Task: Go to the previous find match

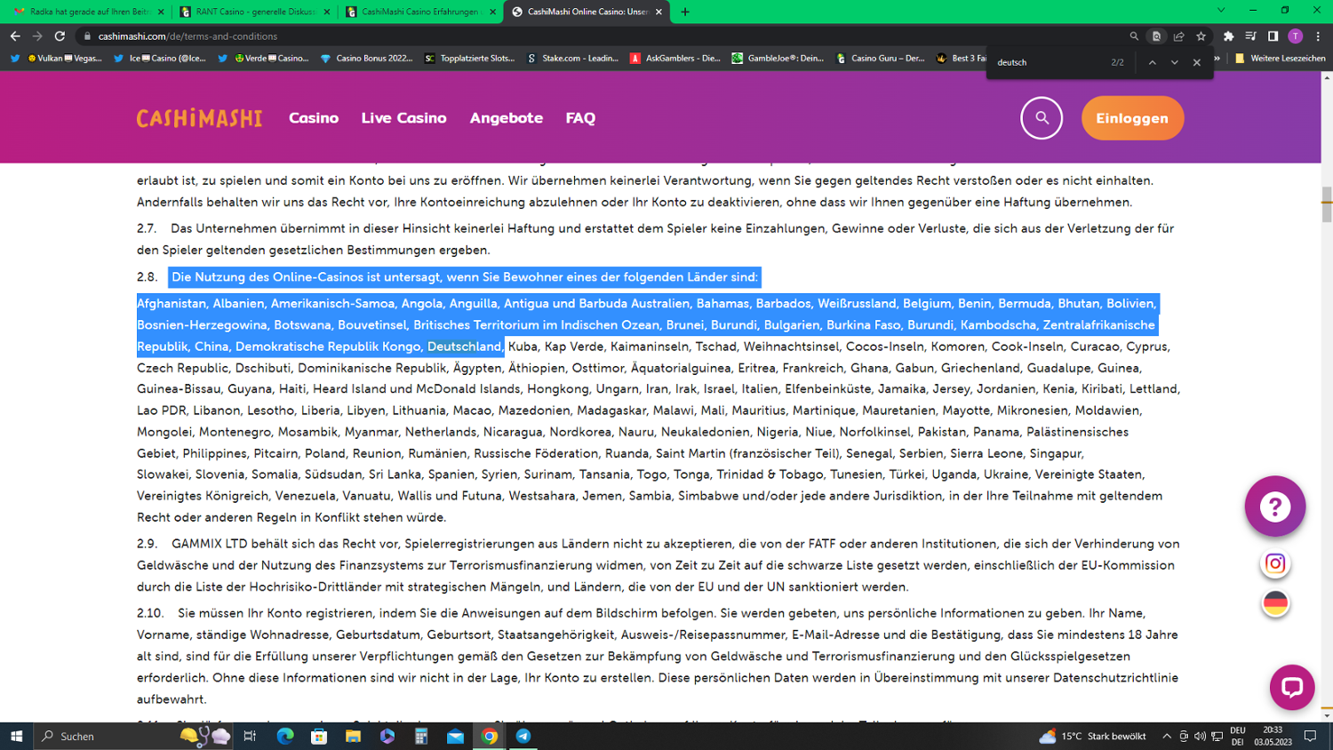Action: pyautogui.click(x=1152, y=62)
